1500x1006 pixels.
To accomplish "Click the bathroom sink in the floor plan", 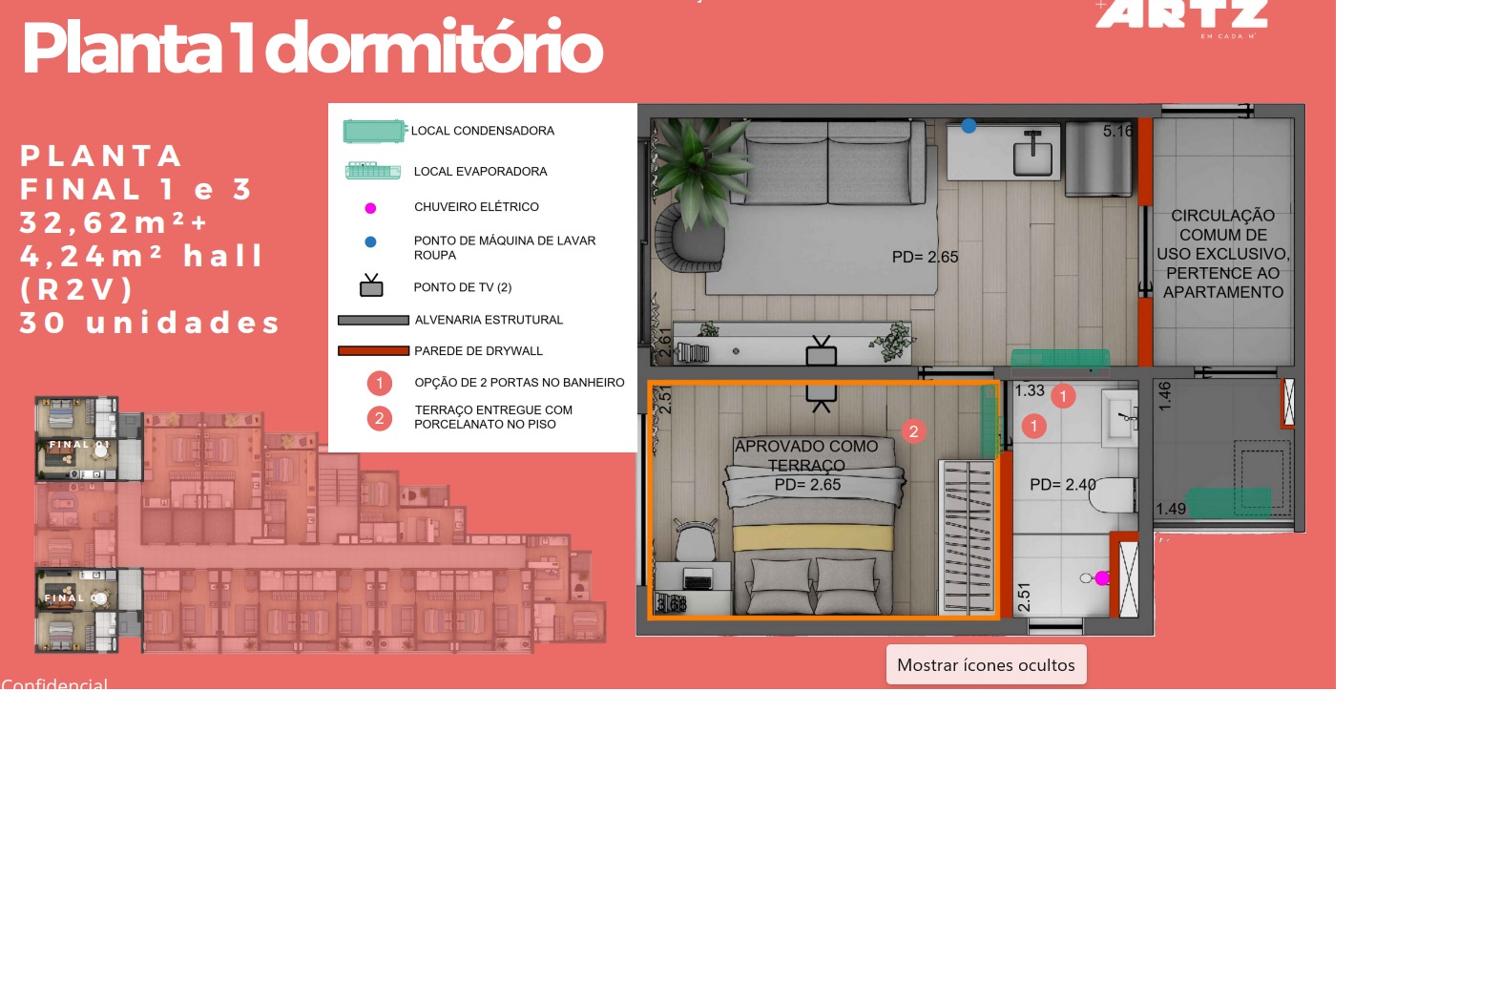I will tap(1120, 418).
